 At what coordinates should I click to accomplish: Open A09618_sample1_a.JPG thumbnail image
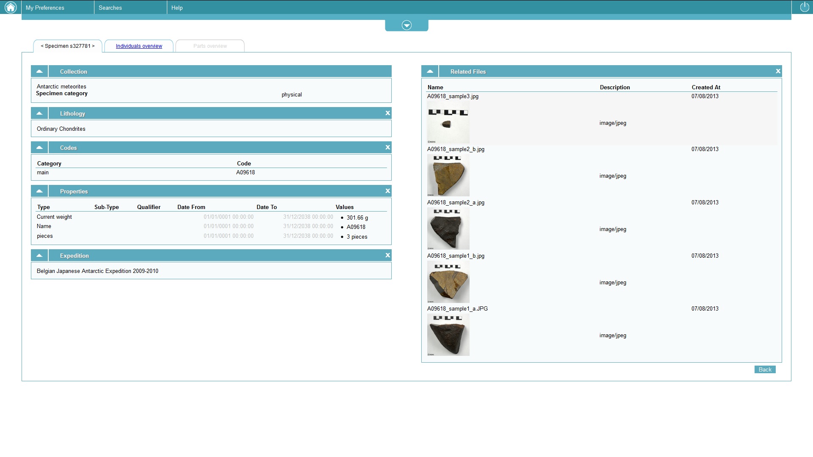click(x=448, y=335)
